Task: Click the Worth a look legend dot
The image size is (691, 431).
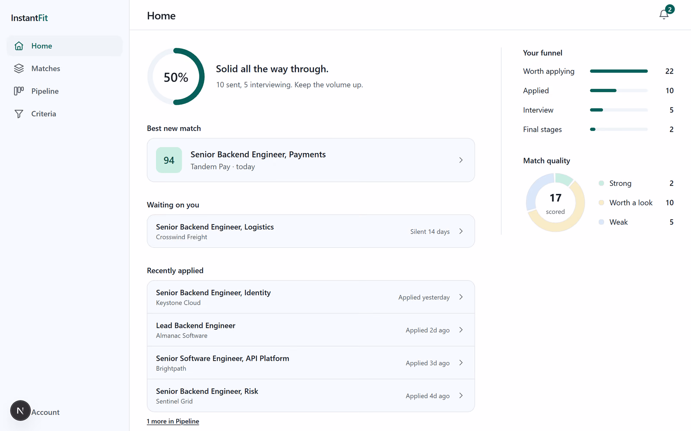Action: coord(601,203)
